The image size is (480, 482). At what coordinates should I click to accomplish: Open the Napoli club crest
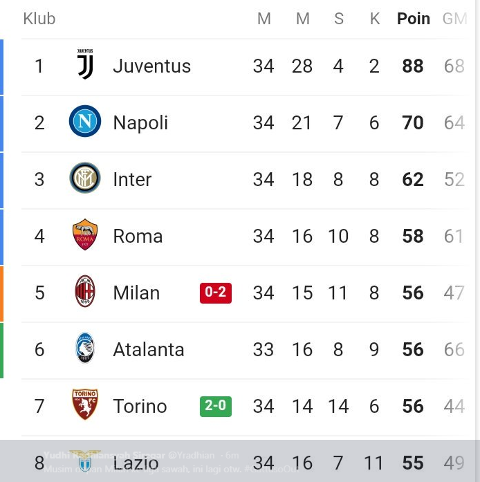pyautogui.click(x=85, y=121)
